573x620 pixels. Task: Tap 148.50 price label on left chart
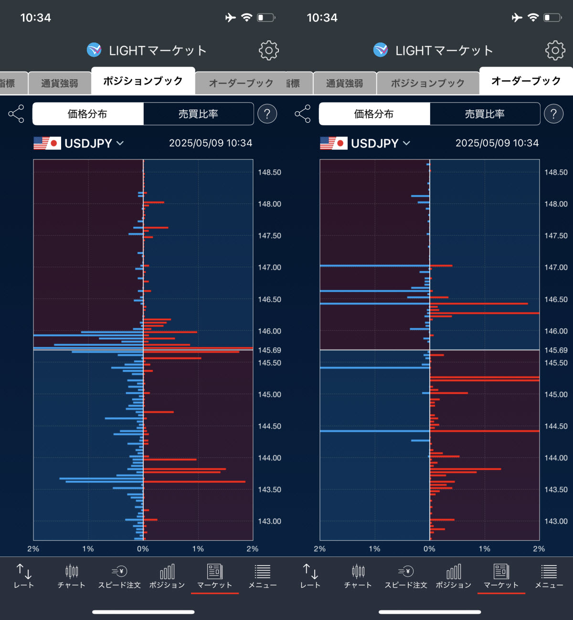pos(269,172)
